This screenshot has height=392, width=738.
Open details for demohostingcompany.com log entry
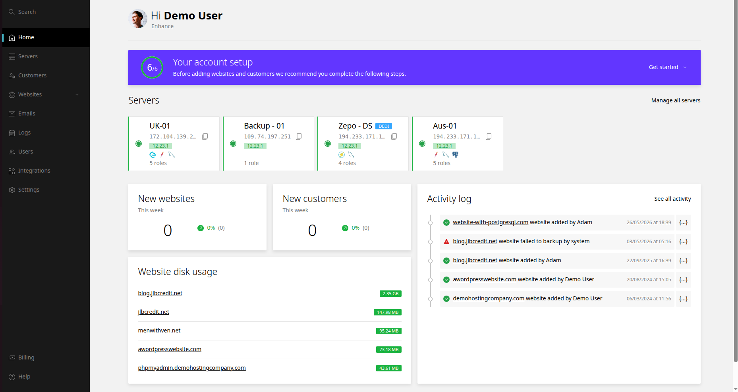pos(683,299)
